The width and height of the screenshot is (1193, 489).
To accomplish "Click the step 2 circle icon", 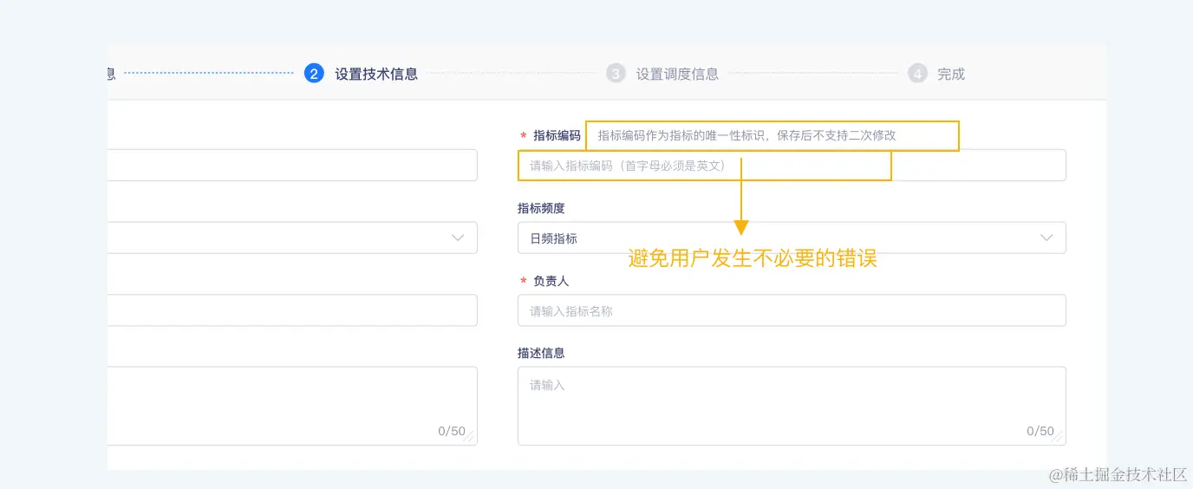I will tap(314, 74).
